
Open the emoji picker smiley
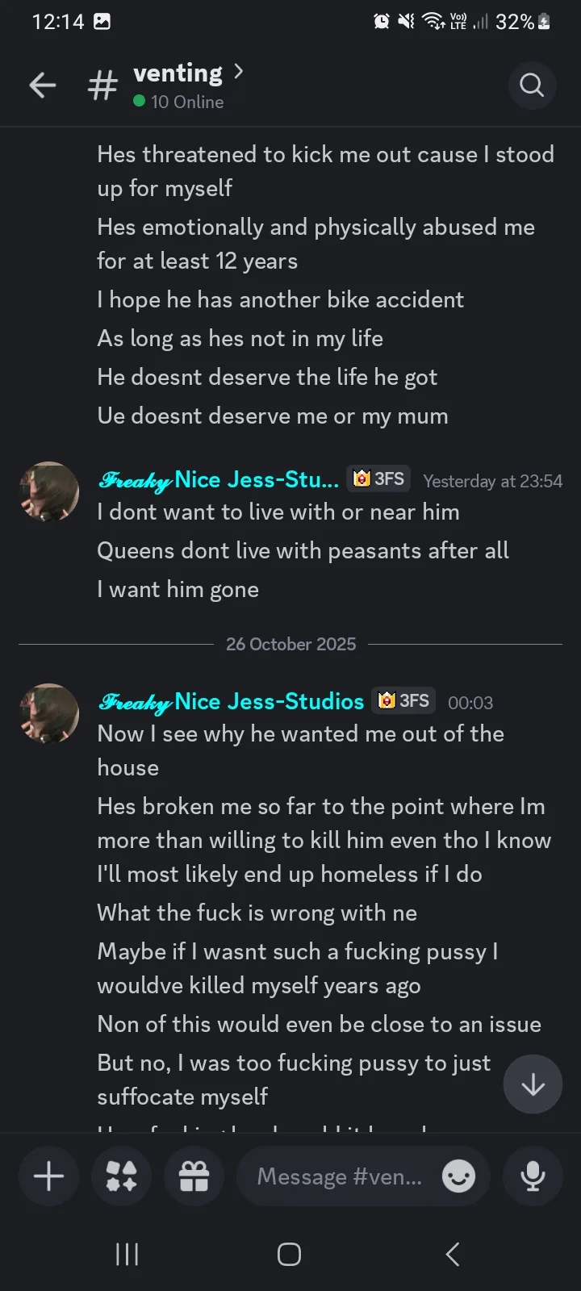click(x=458, y=1176)
